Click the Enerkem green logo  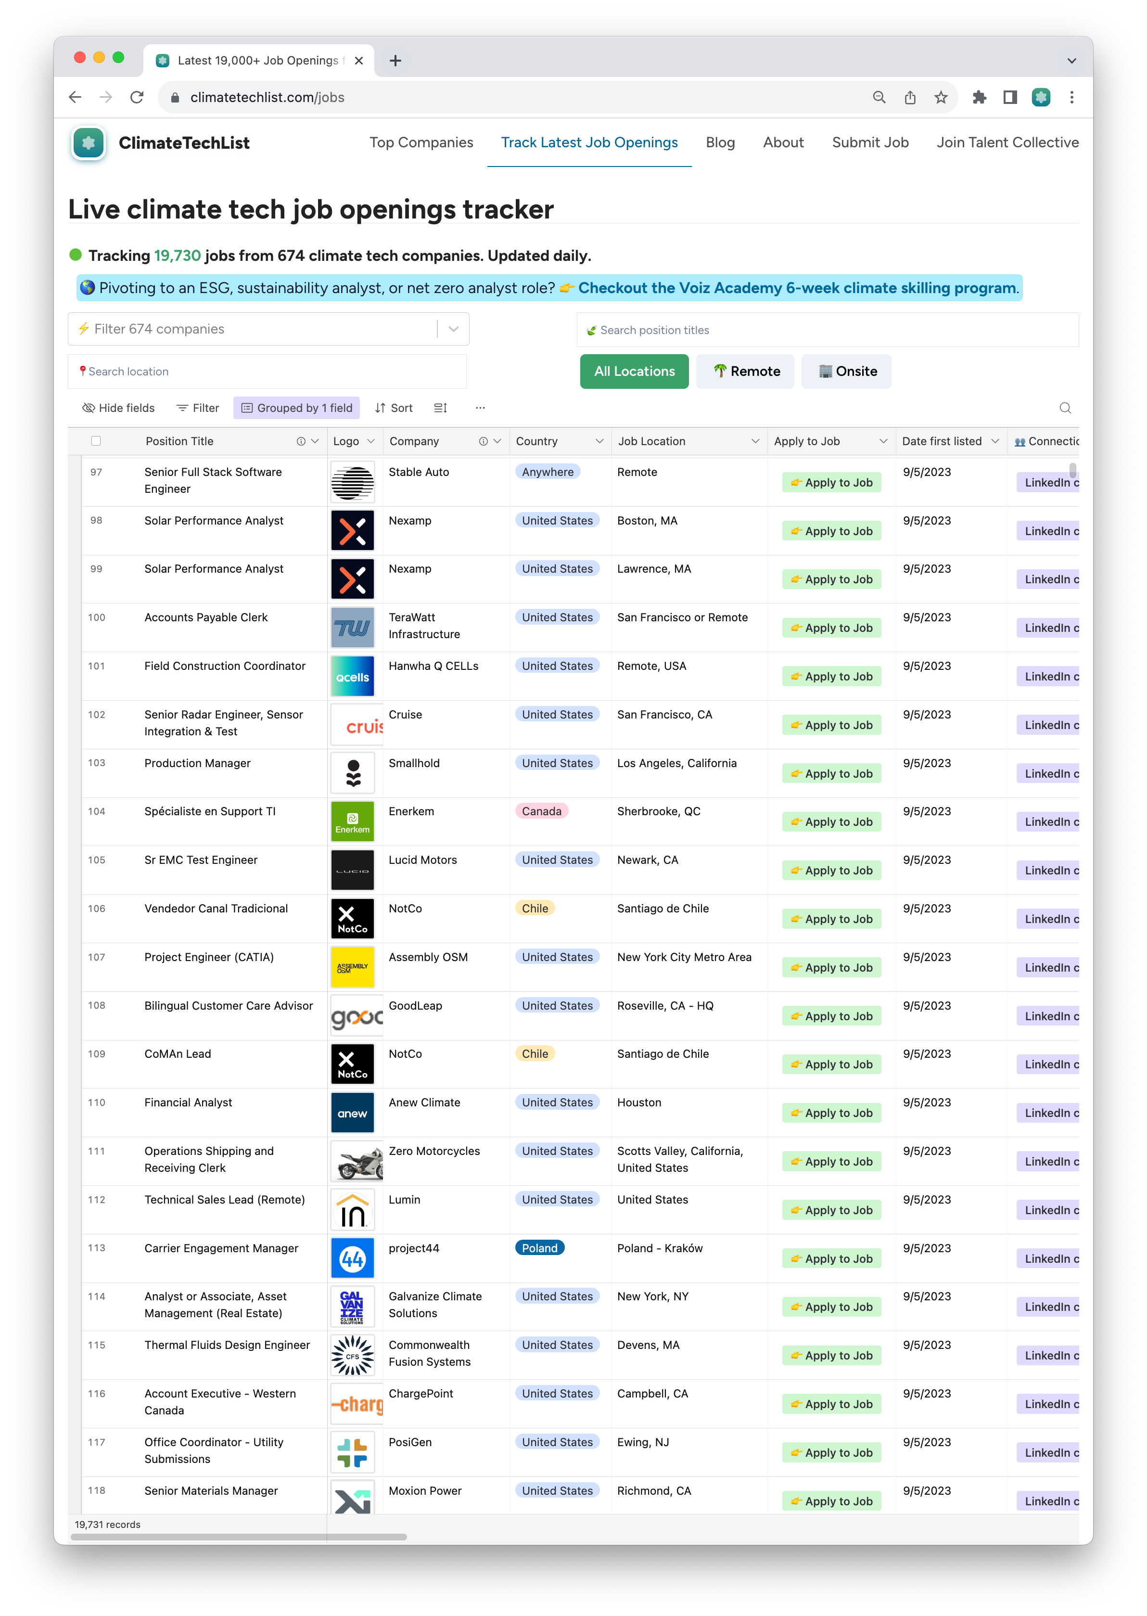353,821
